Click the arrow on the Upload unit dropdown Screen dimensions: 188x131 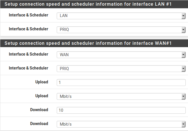coord(183,96)
